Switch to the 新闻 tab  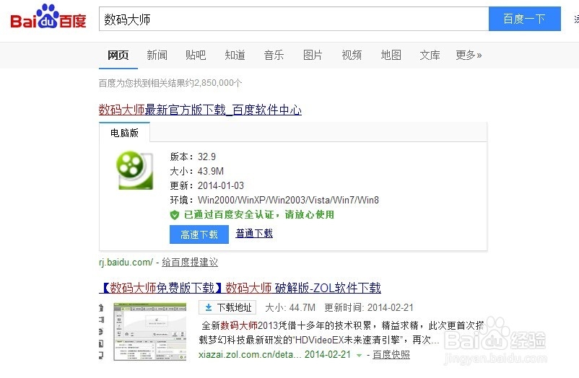point(157,56)
